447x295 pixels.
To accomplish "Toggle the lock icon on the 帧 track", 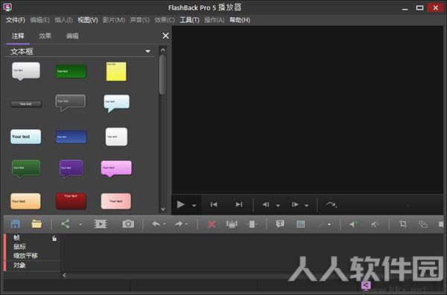I will pos(54,238).
